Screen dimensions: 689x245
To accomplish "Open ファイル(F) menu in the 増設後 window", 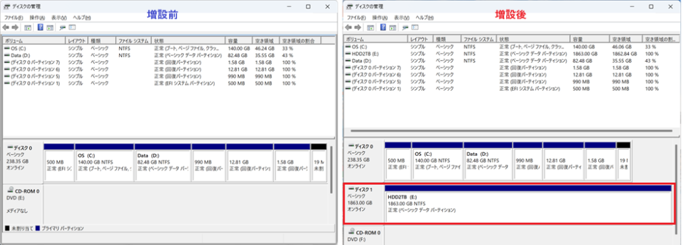I will click(x=357, y=17).
